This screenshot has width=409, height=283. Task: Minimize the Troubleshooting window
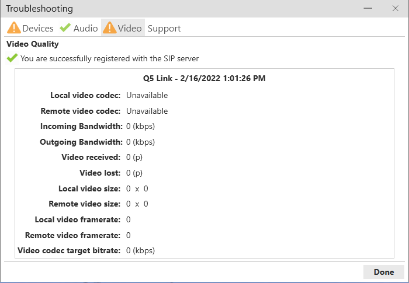pyautogui.click(x=368, y=9)
